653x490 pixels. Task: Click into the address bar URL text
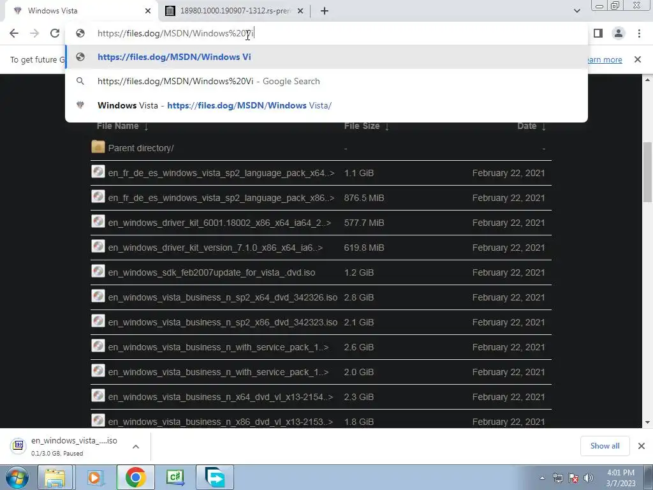pos(175,33)
